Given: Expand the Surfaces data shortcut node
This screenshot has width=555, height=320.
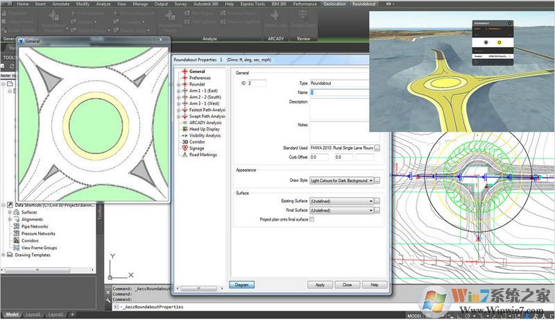Looking at the screenshot, I should coord(10,212).
